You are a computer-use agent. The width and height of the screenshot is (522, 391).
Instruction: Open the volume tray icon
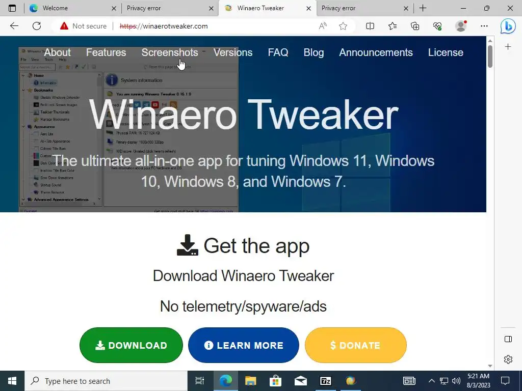pyautogui.click(x=456, y=381)
